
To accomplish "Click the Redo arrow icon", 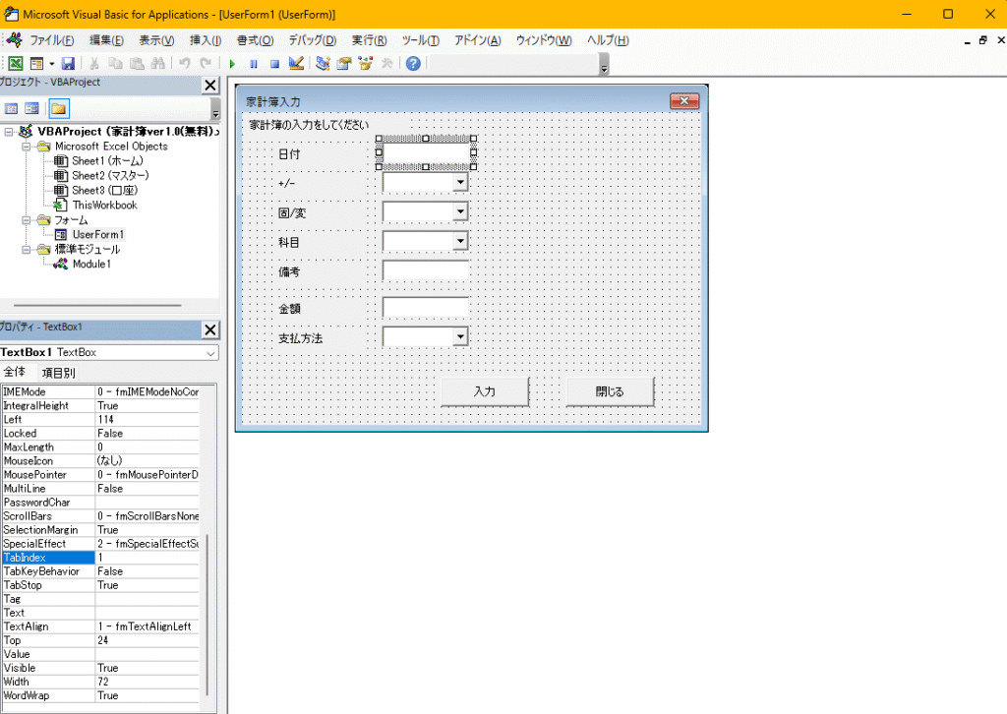I will tap(207, 64).
